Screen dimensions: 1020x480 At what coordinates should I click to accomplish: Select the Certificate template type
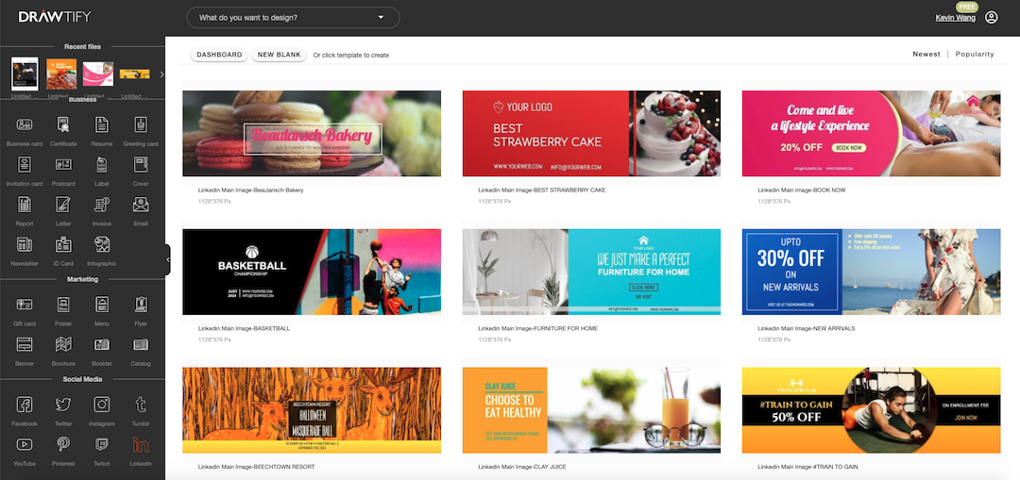click(63, 124)
